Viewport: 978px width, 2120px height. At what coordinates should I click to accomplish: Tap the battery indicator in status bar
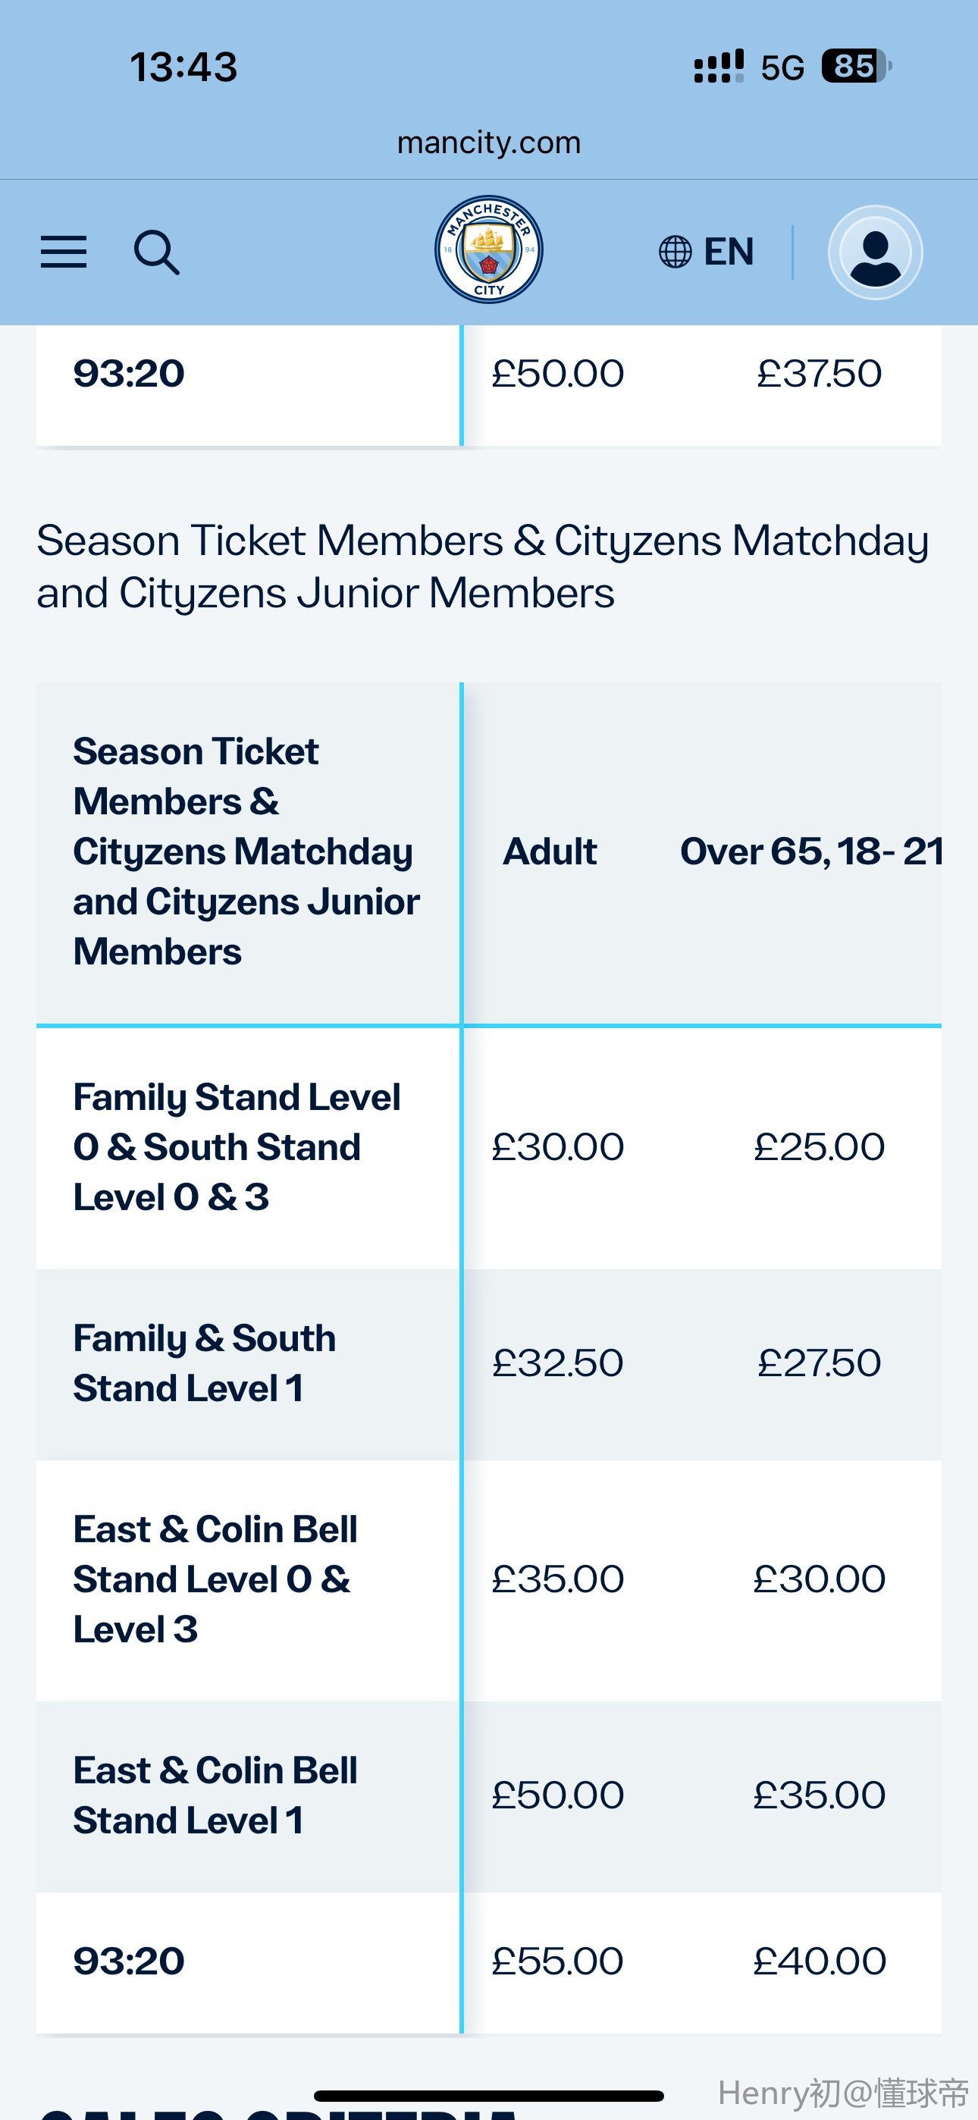pos(856,67)
